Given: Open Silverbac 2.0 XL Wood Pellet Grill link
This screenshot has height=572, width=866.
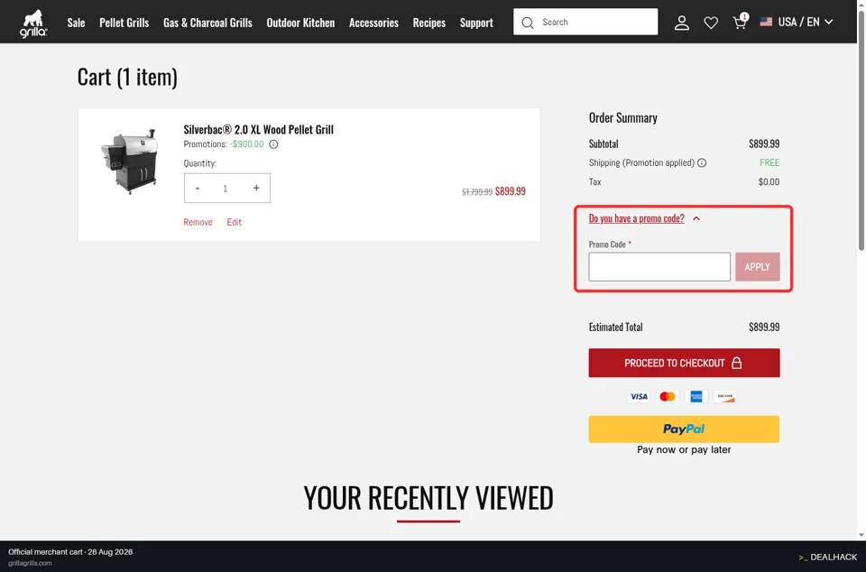Looking at the screenshot, I should 259,129.
